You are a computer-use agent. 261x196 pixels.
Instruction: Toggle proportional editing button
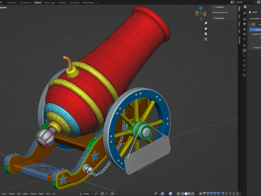click(112, 194)
